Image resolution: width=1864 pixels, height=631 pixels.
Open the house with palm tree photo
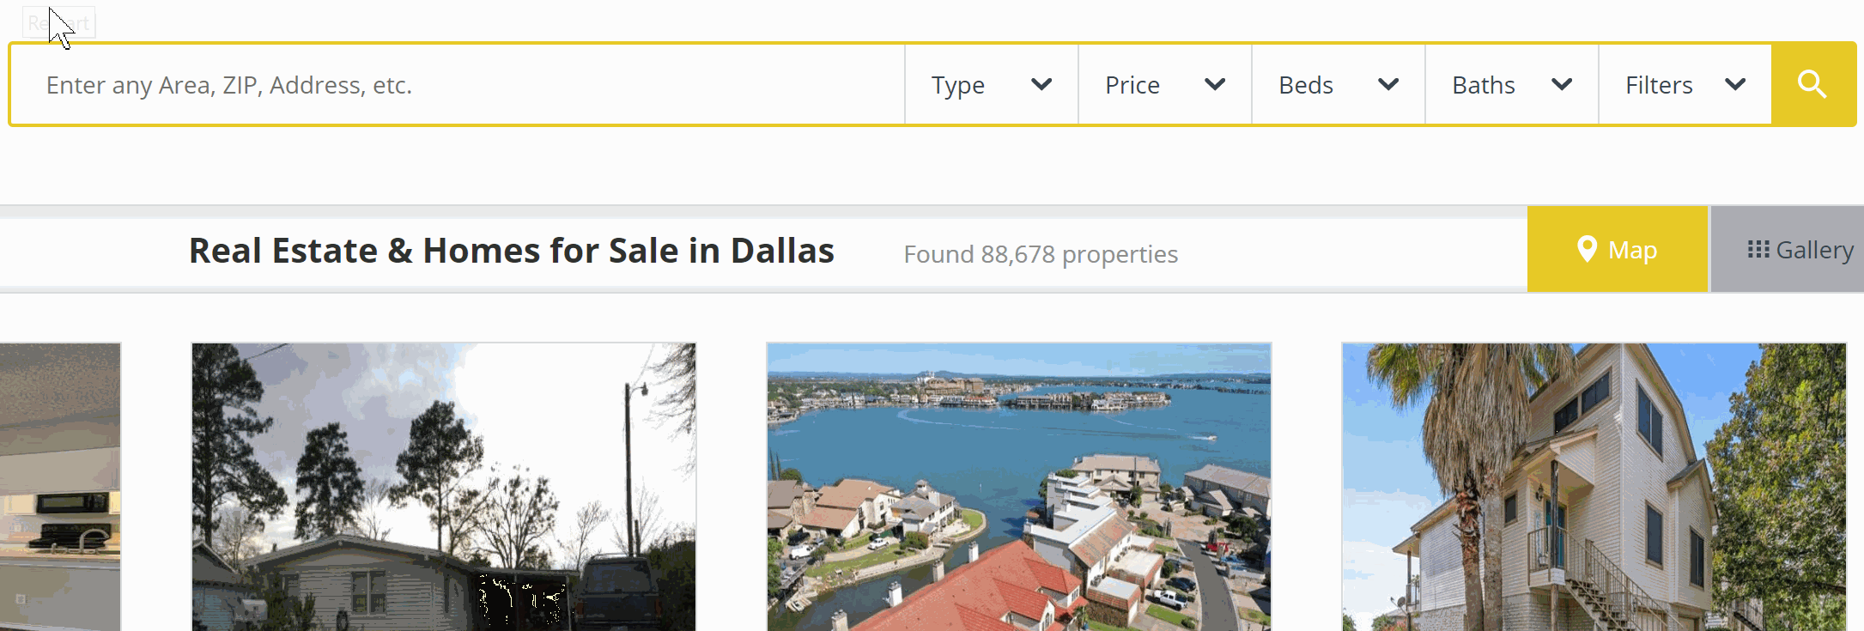click(x=1594, y=487)
